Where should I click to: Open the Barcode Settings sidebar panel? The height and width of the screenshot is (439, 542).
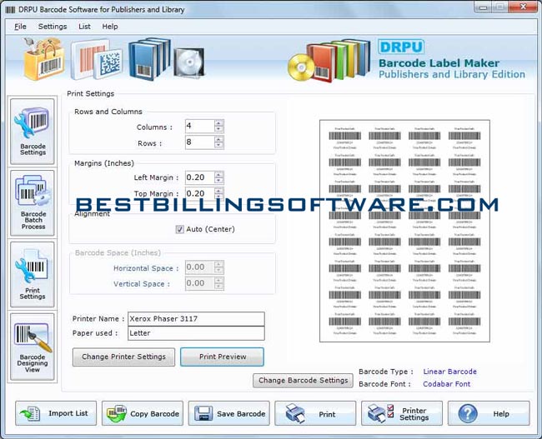33,132
